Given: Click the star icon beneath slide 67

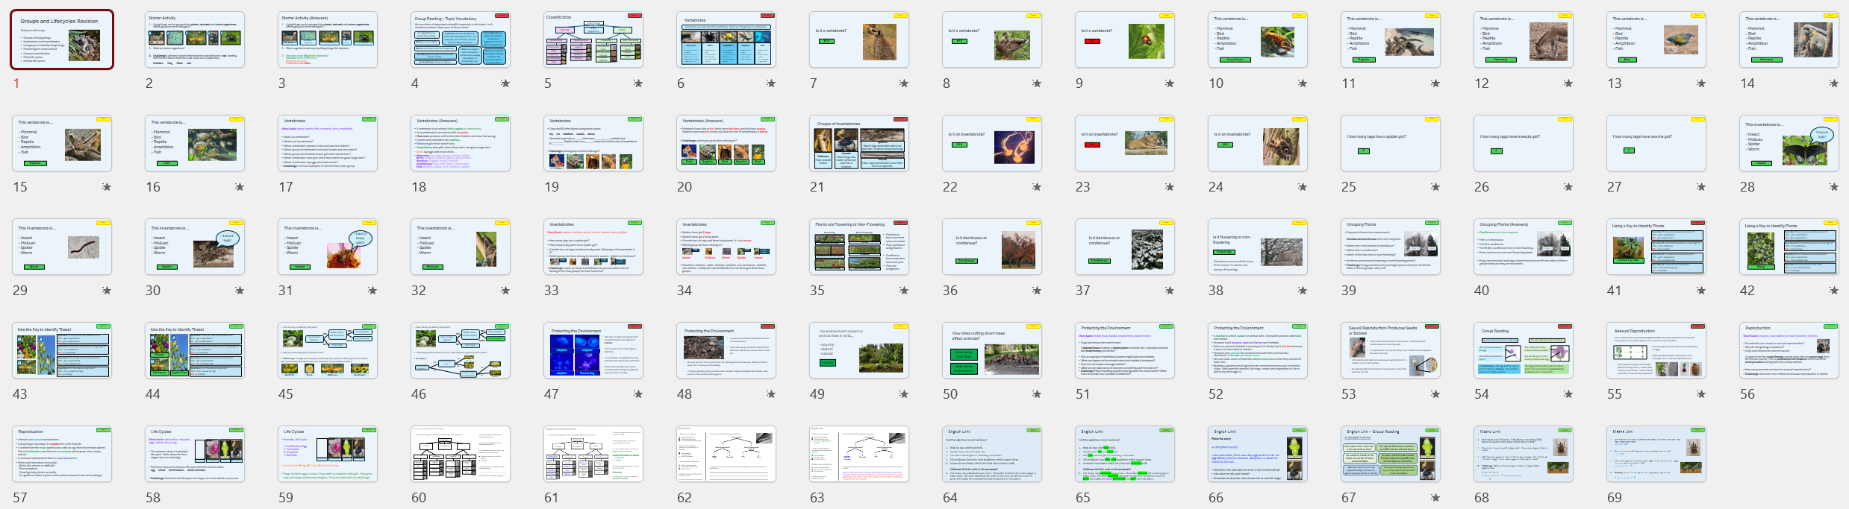Looking at the screenshot, I should pyautogui.click(x=1435, y=498).
